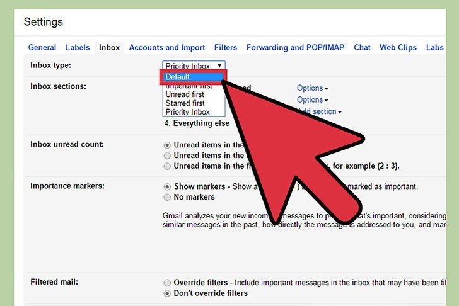Expand the Inbox type dropdown
459x306 pixels.
[193, 65]
